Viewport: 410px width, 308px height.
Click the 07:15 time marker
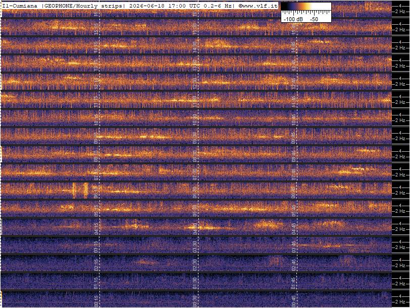pyautogui.click(x=96, y=174)
